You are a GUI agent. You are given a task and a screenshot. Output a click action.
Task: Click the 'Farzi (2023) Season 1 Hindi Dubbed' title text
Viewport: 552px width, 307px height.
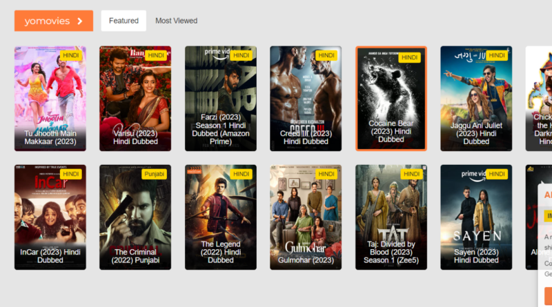pyautogui.click(x=221, y=129)
